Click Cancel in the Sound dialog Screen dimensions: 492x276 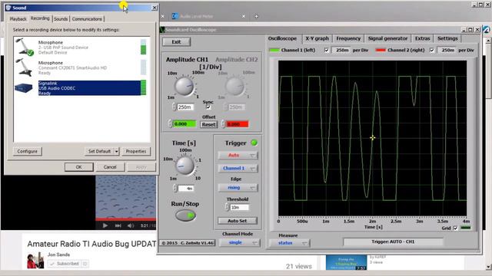click(110, 167)
